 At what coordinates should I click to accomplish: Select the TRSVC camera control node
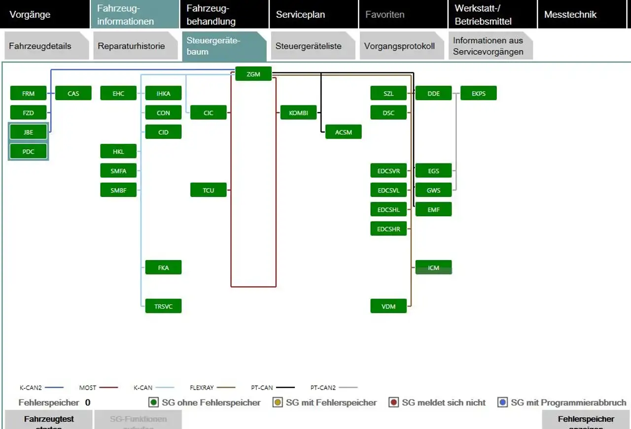(163, 306)
